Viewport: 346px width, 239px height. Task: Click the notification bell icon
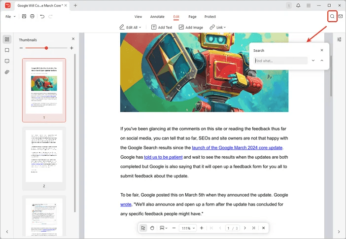tap(298, 5)
